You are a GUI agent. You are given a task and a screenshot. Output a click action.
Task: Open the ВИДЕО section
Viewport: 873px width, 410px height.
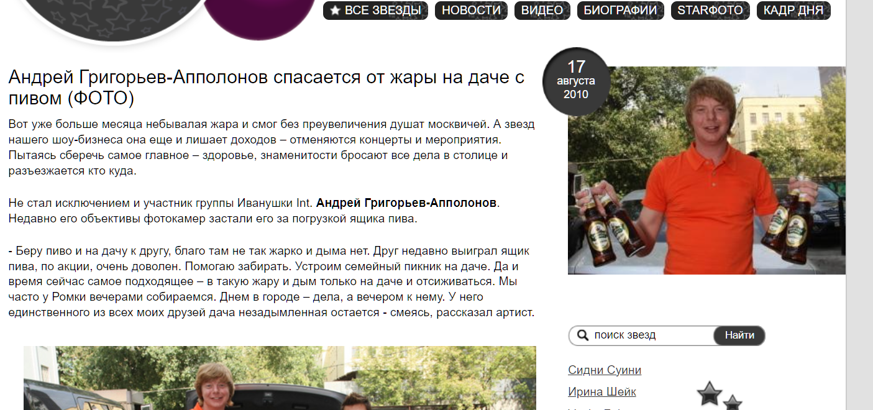click(542, 11)
